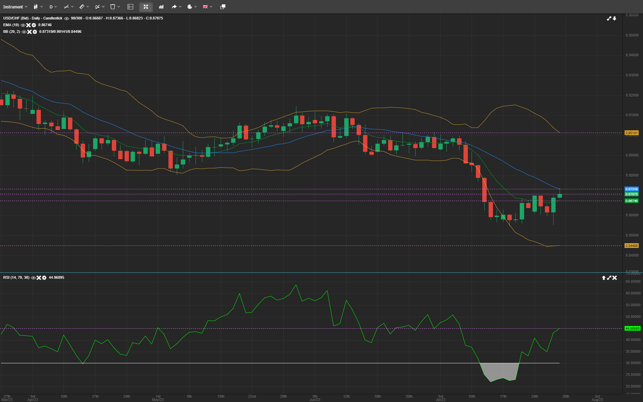Screen dimensions: 643x402
Task: Select the ruler measurement tool
Action: [x=82, y=7]
